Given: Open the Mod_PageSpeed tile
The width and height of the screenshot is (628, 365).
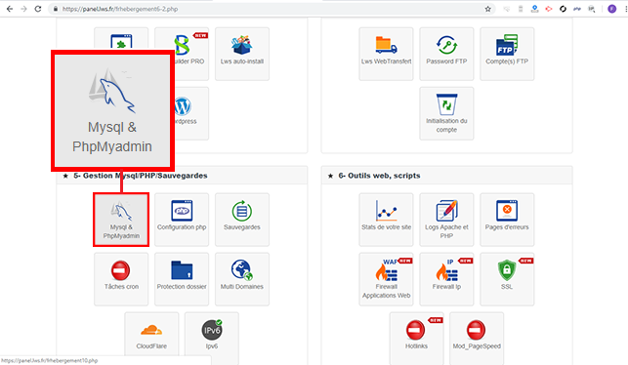Looking at the screenshot, I should (x=477, y=339).
